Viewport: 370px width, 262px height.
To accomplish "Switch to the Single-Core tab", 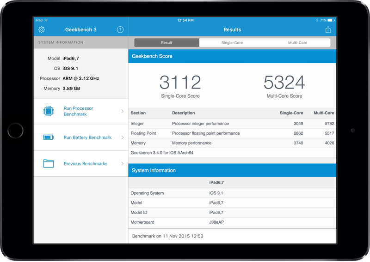I will pyautogui.click(x=232, y=42).
